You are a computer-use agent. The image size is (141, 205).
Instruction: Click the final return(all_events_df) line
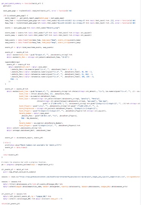(11, 203)
